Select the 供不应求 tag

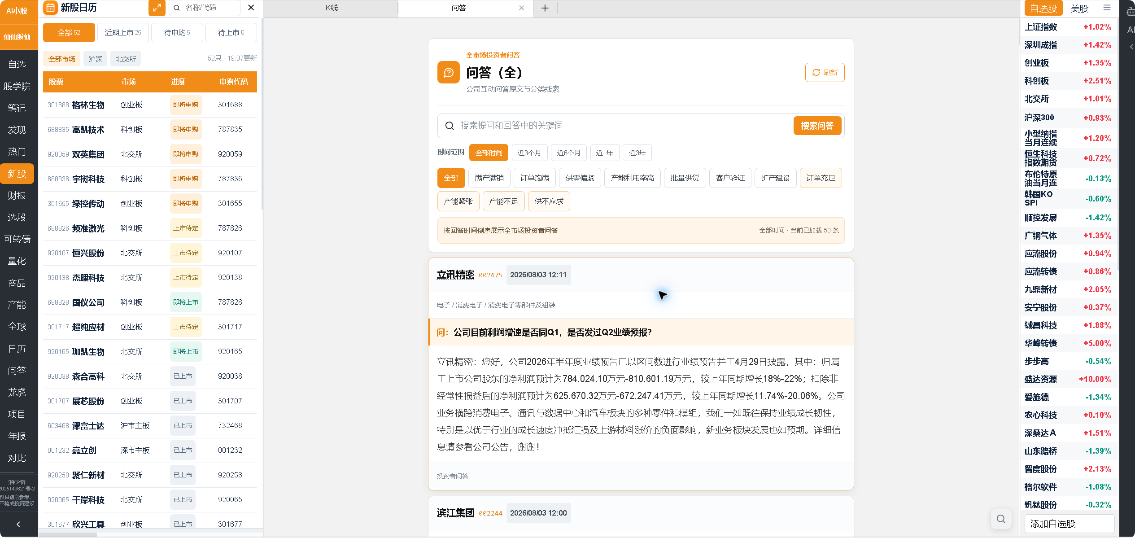[549, 201]
